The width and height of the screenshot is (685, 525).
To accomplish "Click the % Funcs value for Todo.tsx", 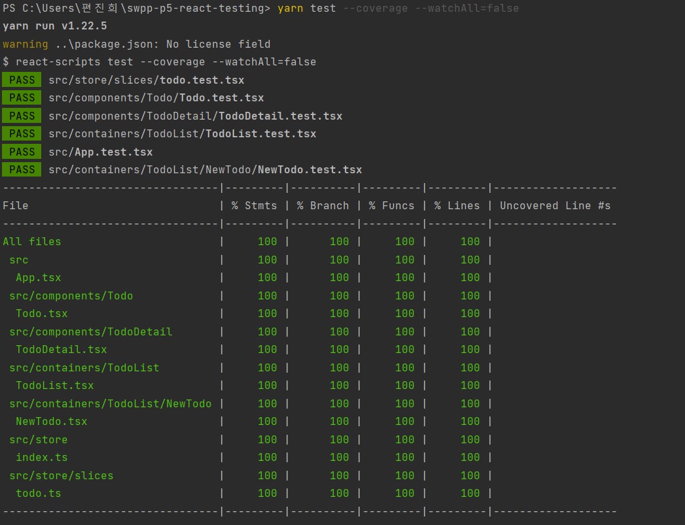I will [x=405, y=314].
